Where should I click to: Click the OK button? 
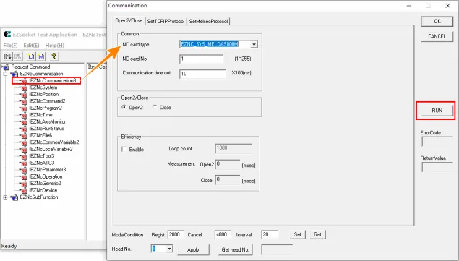(x=437, y=22)
